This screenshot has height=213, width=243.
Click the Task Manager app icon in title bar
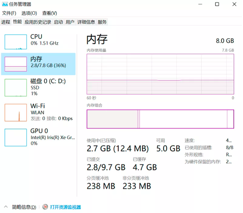pos(4,4)
